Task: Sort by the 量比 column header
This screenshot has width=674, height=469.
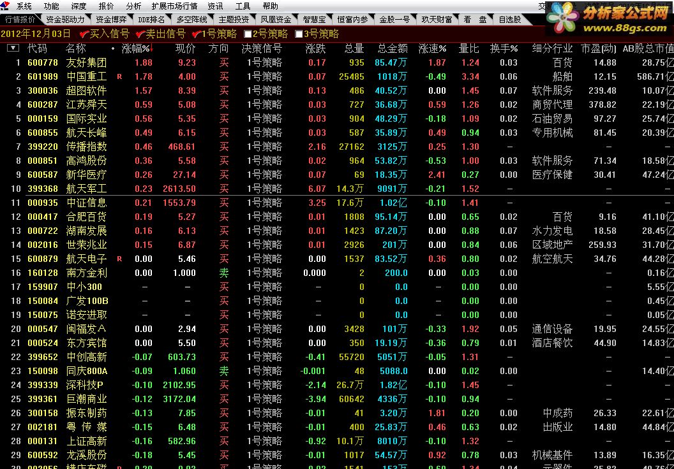Action: [x=469, y=48]
